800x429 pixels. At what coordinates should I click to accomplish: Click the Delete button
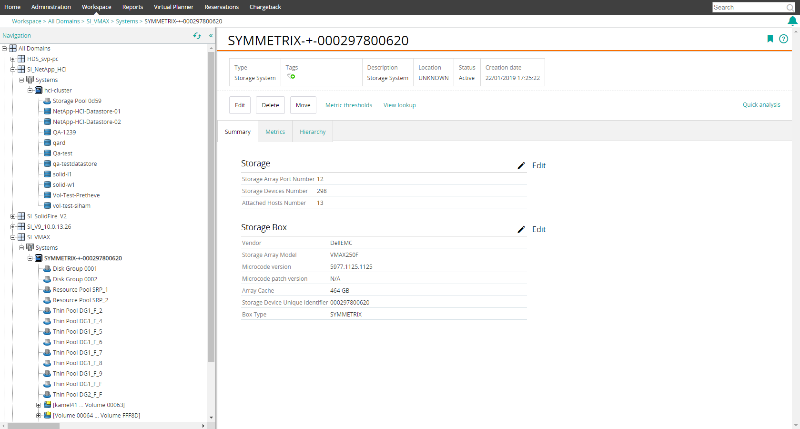click(x=270, y=105)
